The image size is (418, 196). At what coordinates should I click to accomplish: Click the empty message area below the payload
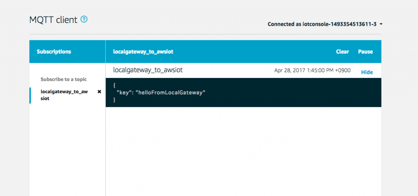[x=243, y=151]
